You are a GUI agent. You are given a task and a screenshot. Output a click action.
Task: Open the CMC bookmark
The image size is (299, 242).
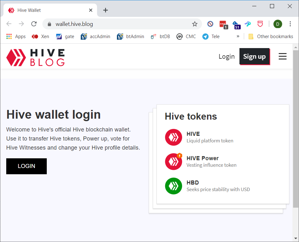click(186, 37)
